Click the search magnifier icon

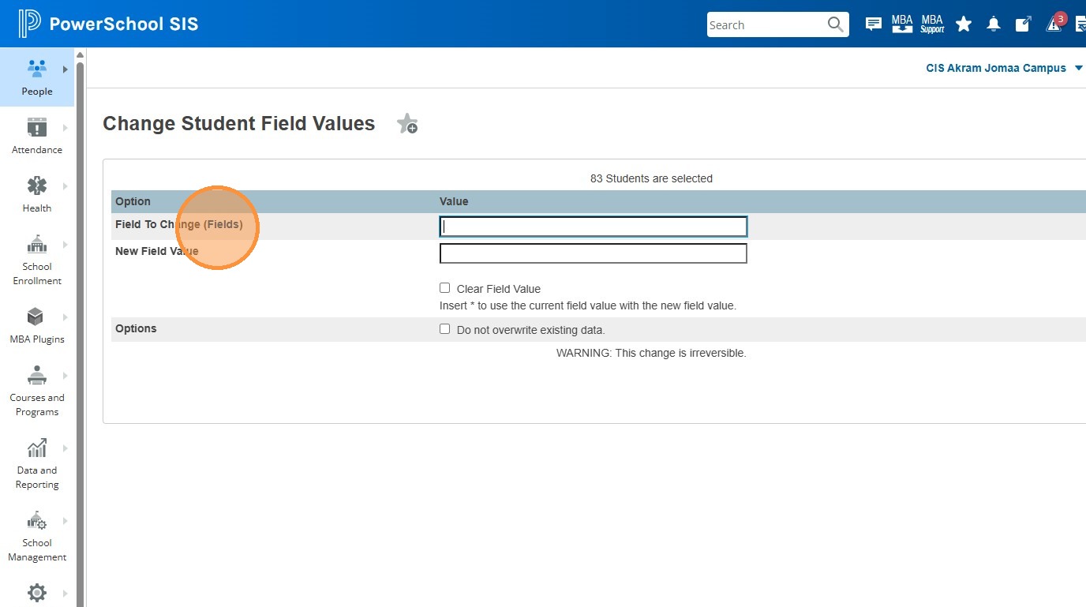click(x=835, y=24)
